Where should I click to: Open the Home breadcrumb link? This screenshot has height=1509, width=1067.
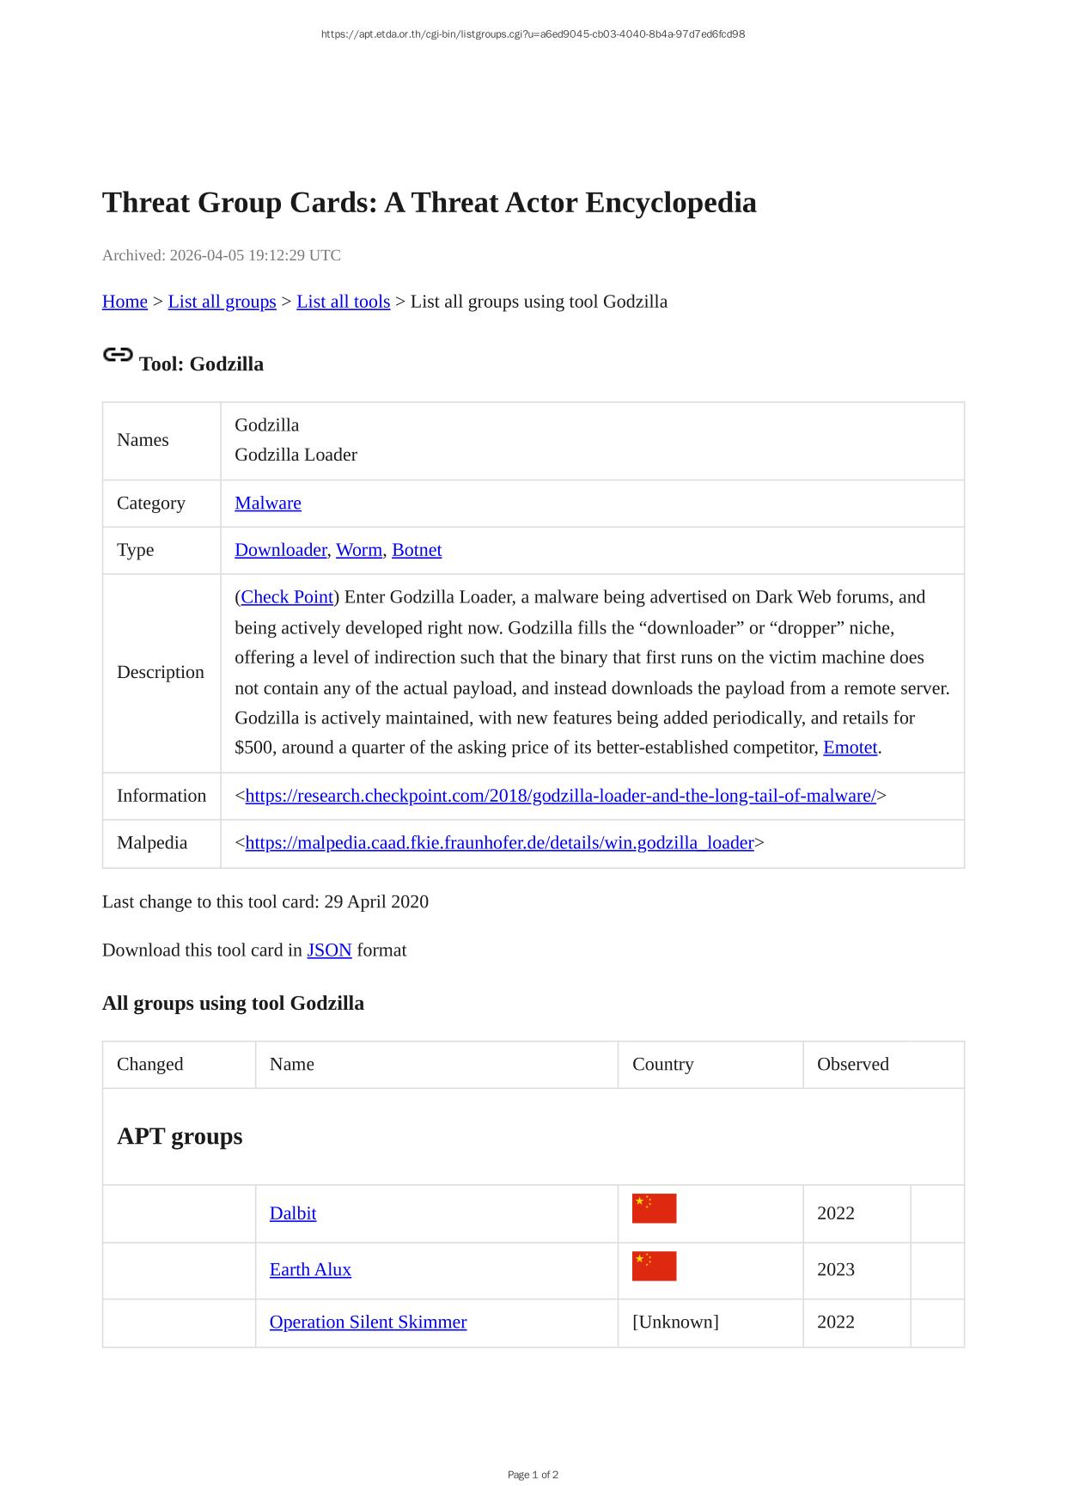(x=125, y=302)
